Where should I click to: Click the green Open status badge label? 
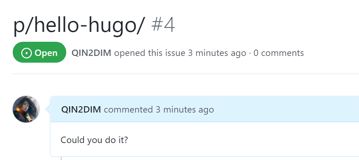tap(46, 53)
